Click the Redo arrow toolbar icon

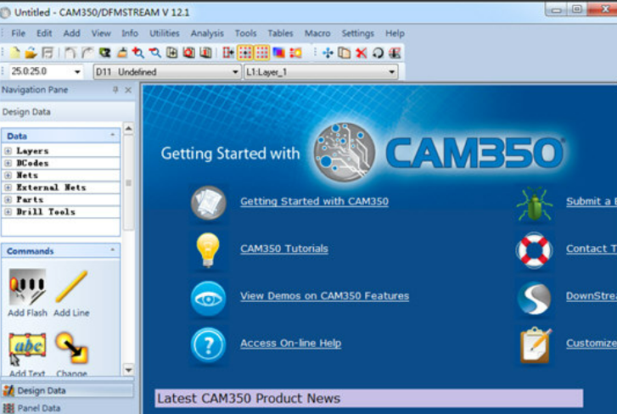(x=87, y=53)
